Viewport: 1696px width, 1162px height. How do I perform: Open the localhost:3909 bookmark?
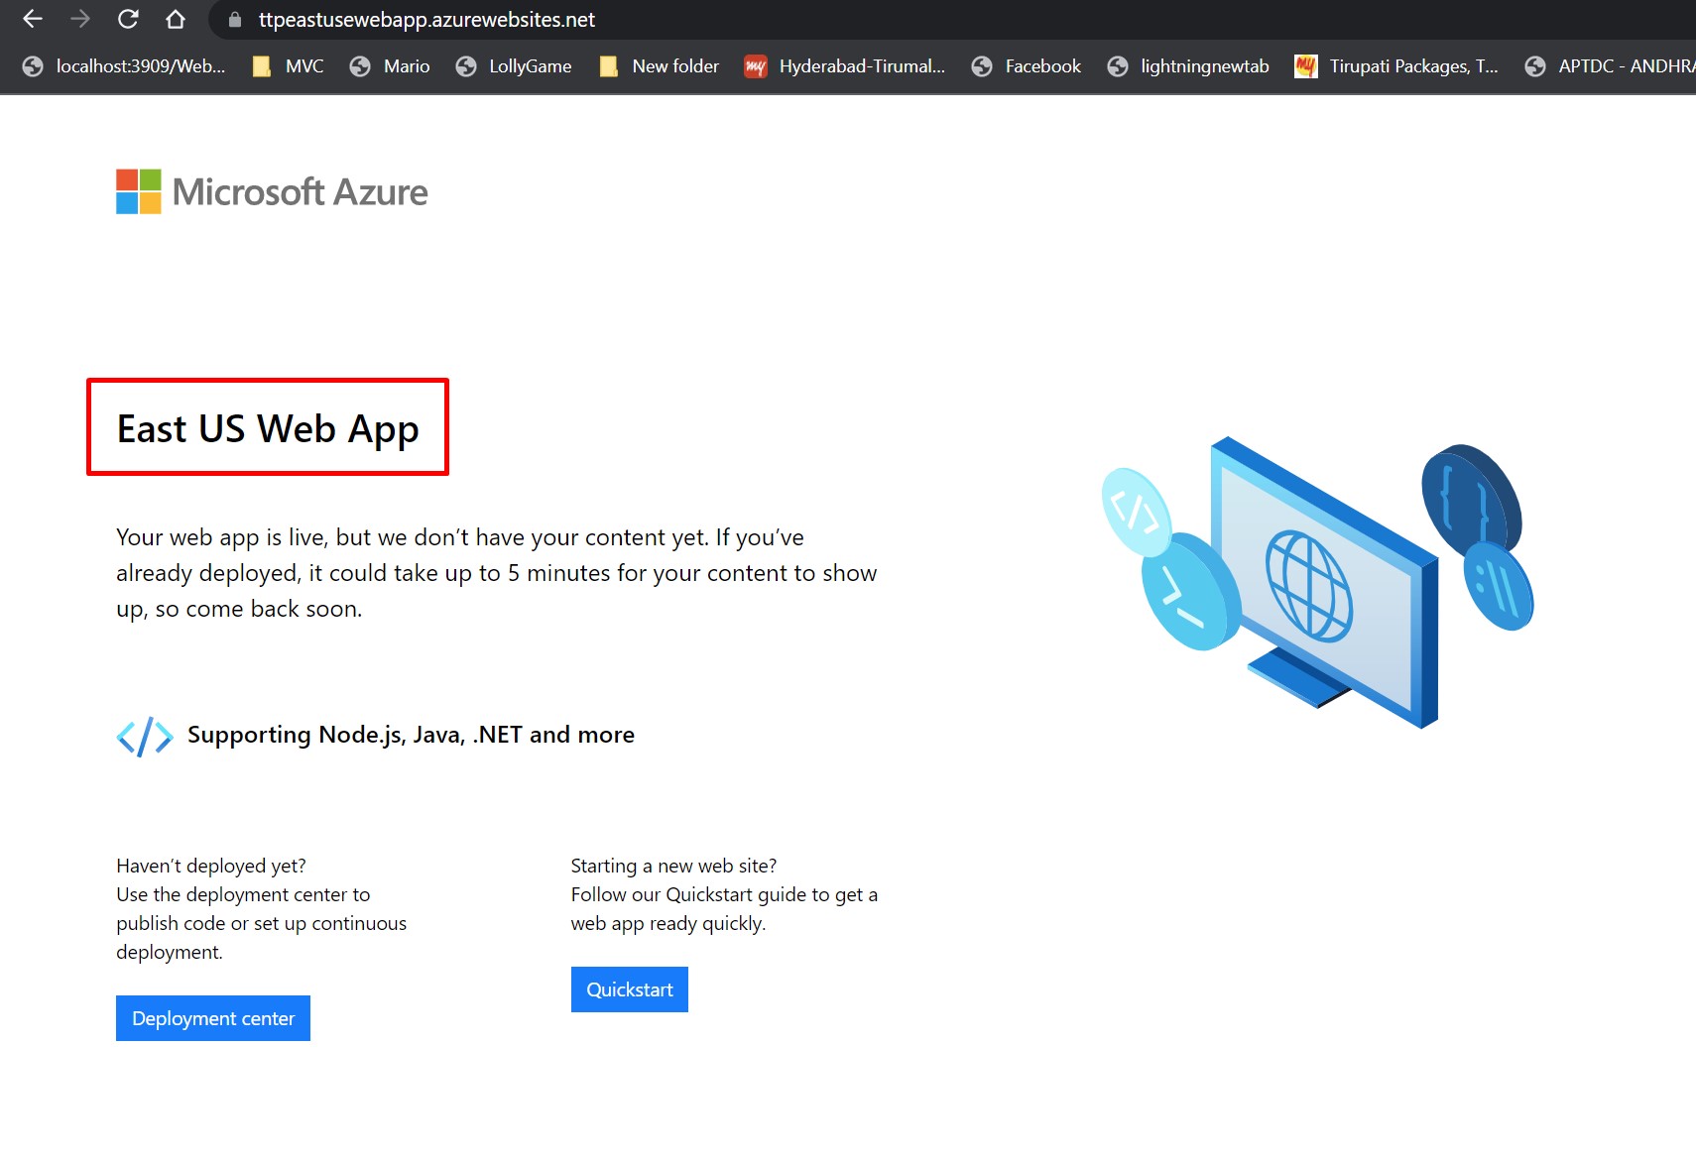(125, 66)
